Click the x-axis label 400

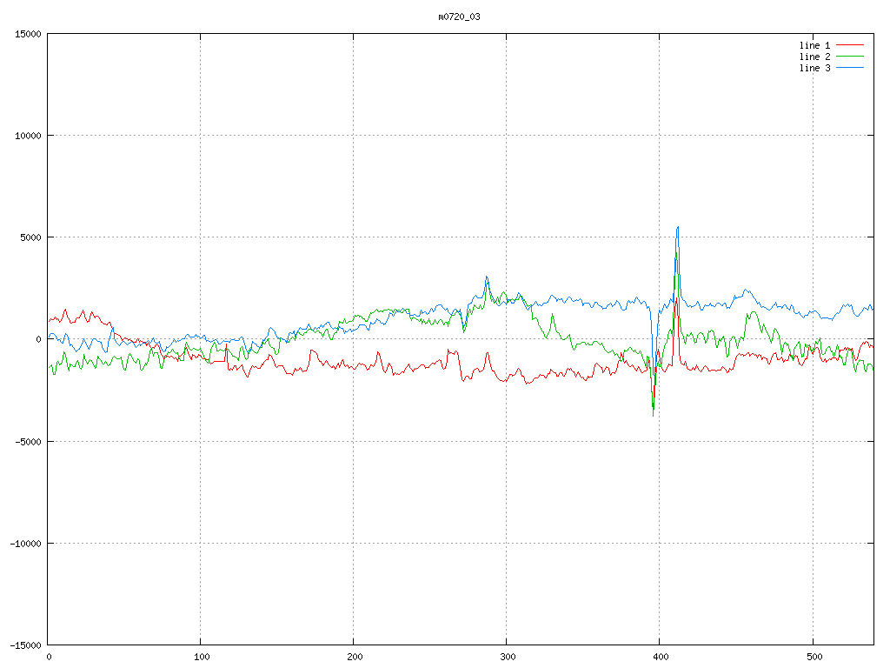coord(661,658)
